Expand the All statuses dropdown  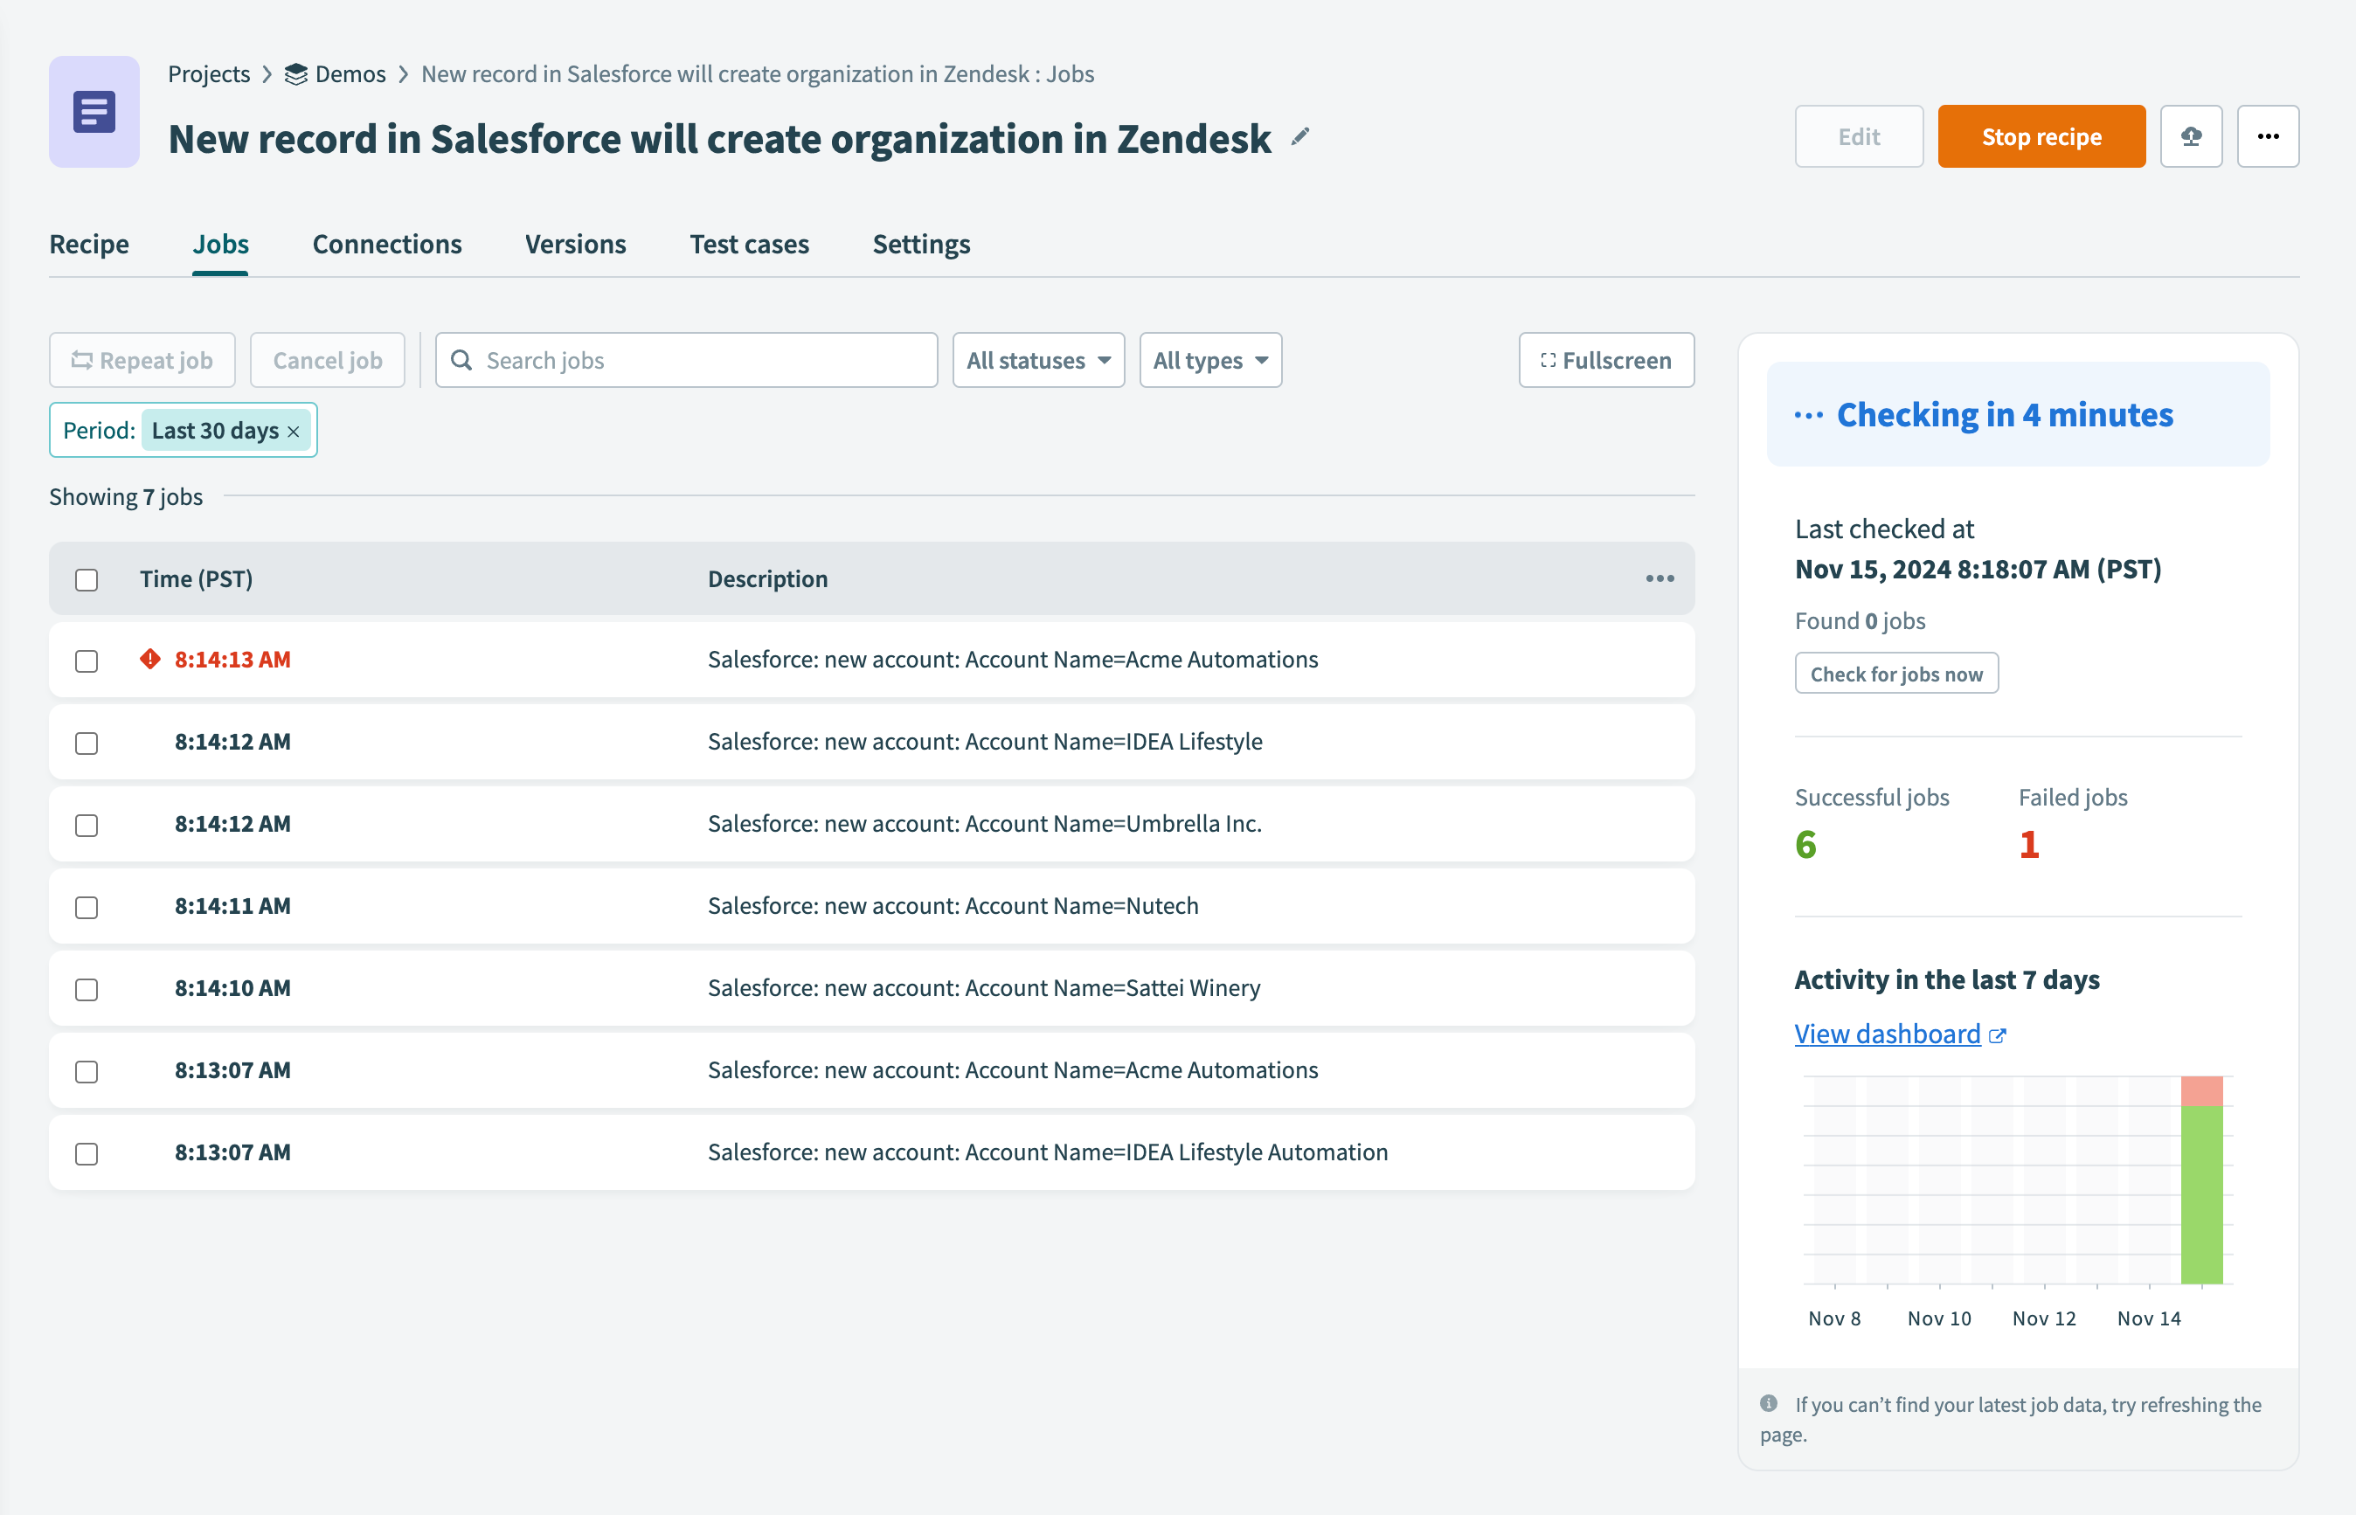(x=1038, y=361)
